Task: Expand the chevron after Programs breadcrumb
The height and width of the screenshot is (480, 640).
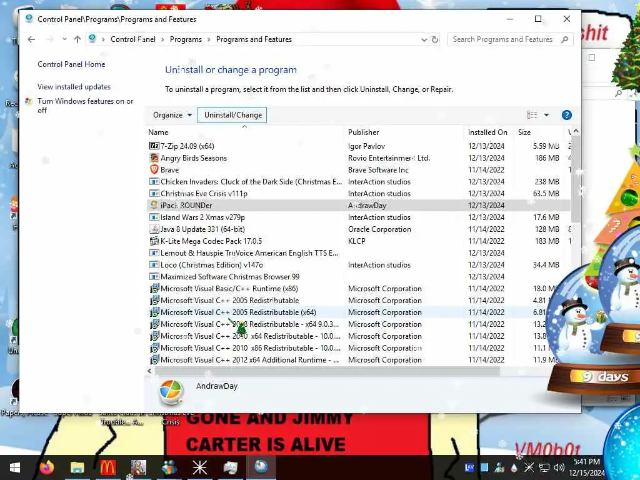Action: (209, 39)
